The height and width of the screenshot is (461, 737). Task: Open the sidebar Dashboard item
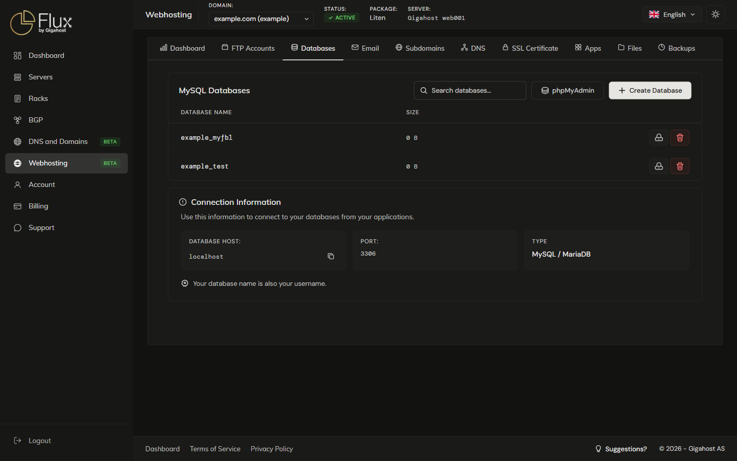coord(67,56)
